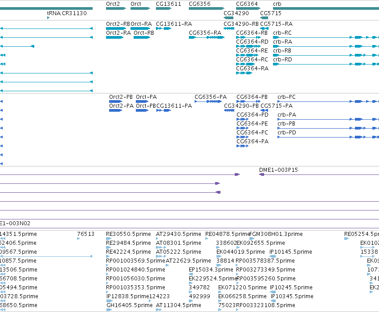This screenshot has height=312, width=379.
Task: Select the CG5715 gene glyph
Action: click(264, 18)
